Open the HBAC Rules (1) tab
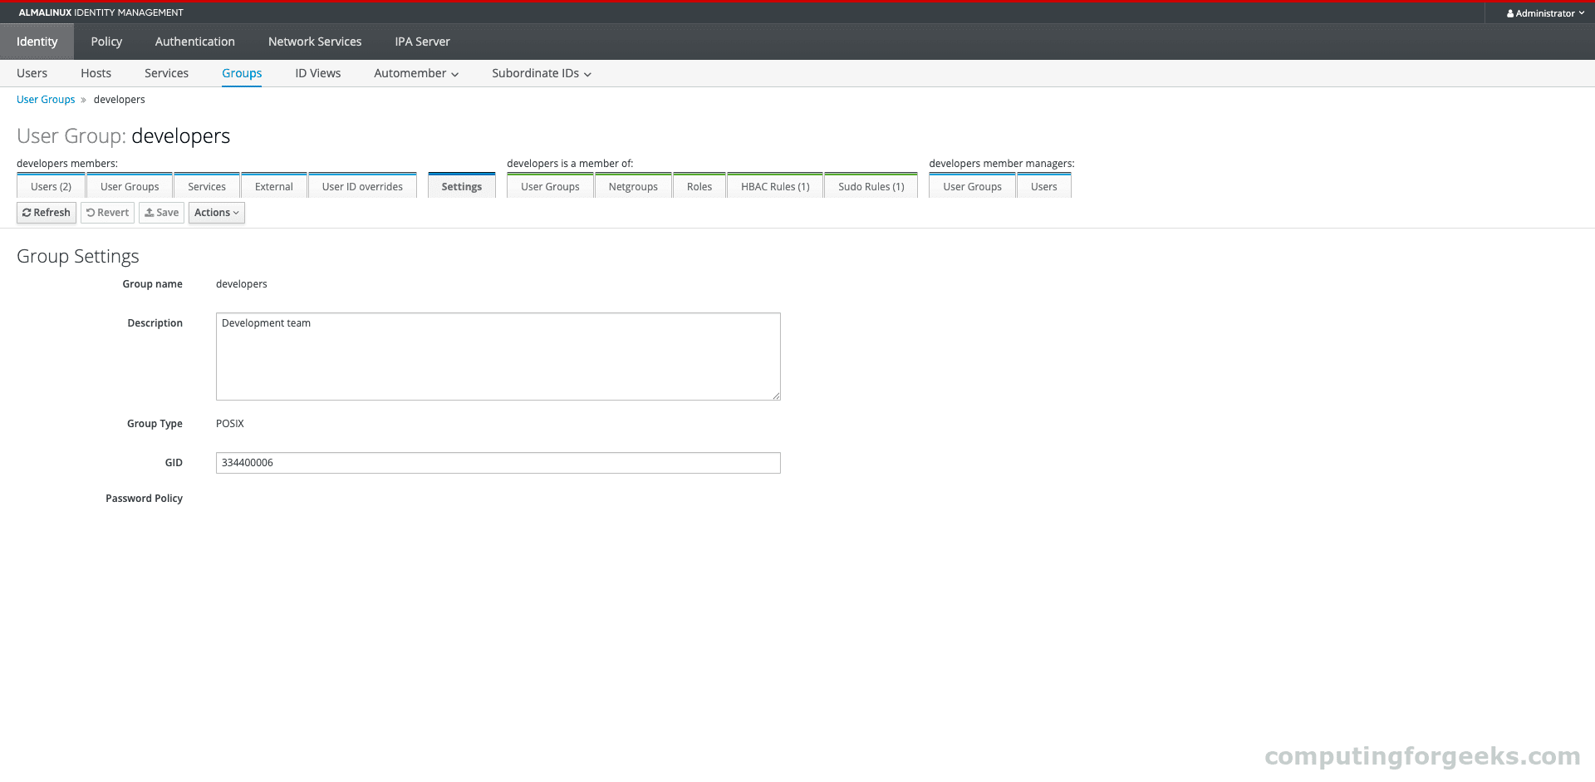 (774, 187)
